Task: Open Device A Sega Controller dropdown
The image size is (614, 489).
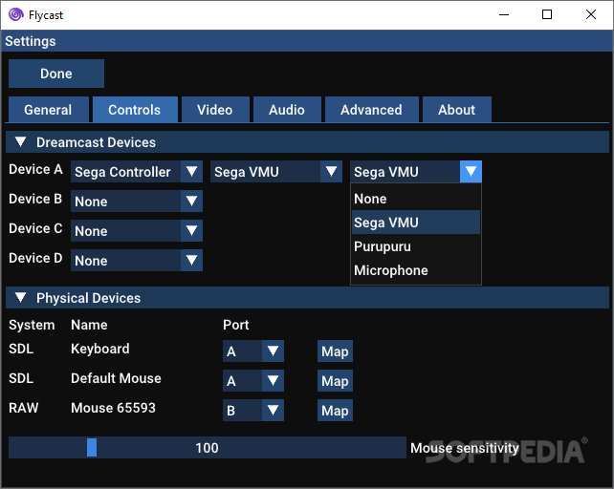Action: click(x=137, y=172)
